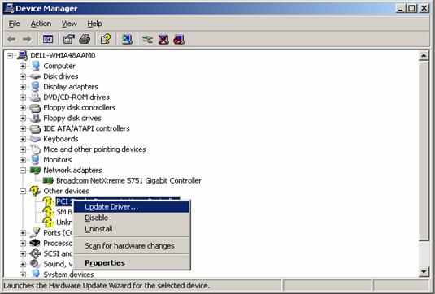Click the Update Driver toolbar icon
The width and height of the screenshot is (435, 294).
147,39
